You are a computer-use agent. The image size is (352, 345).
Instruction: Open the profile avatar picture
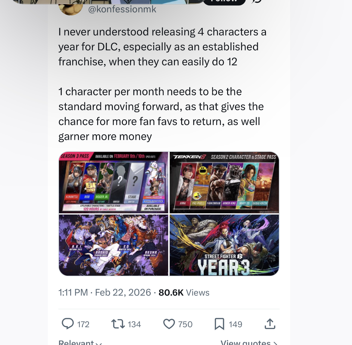[x=71, y=9]
